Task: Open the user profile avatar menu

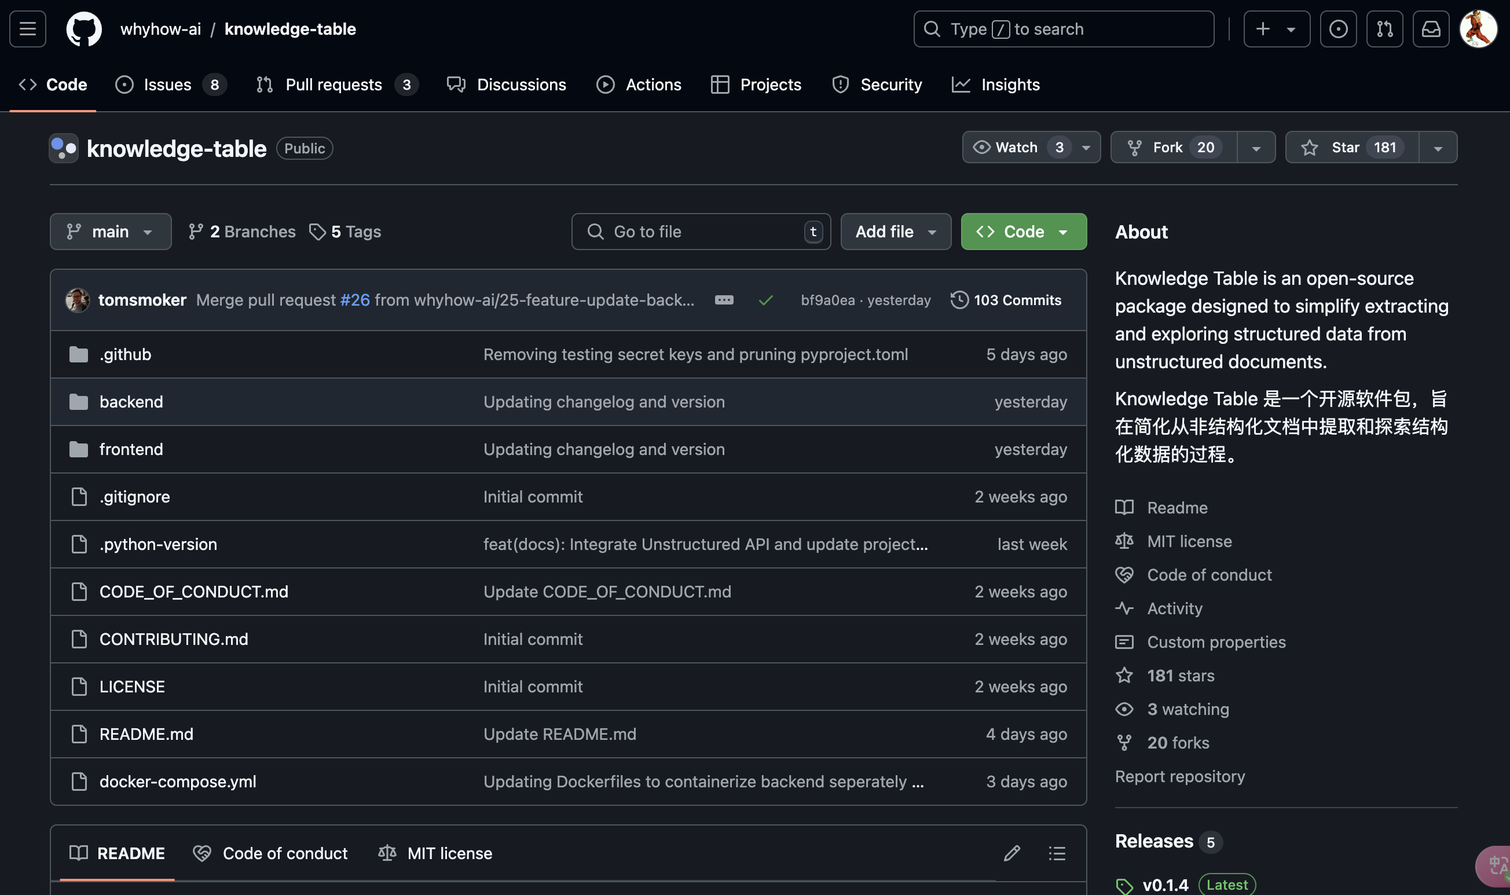Action: [x=1478, y=29]
